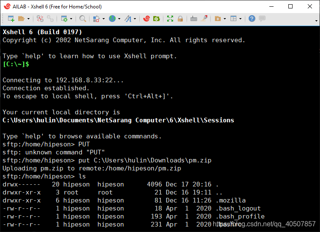Screen dimensions: 320x232
Task: Maximize the Xshell window
Action: [290, 6]
